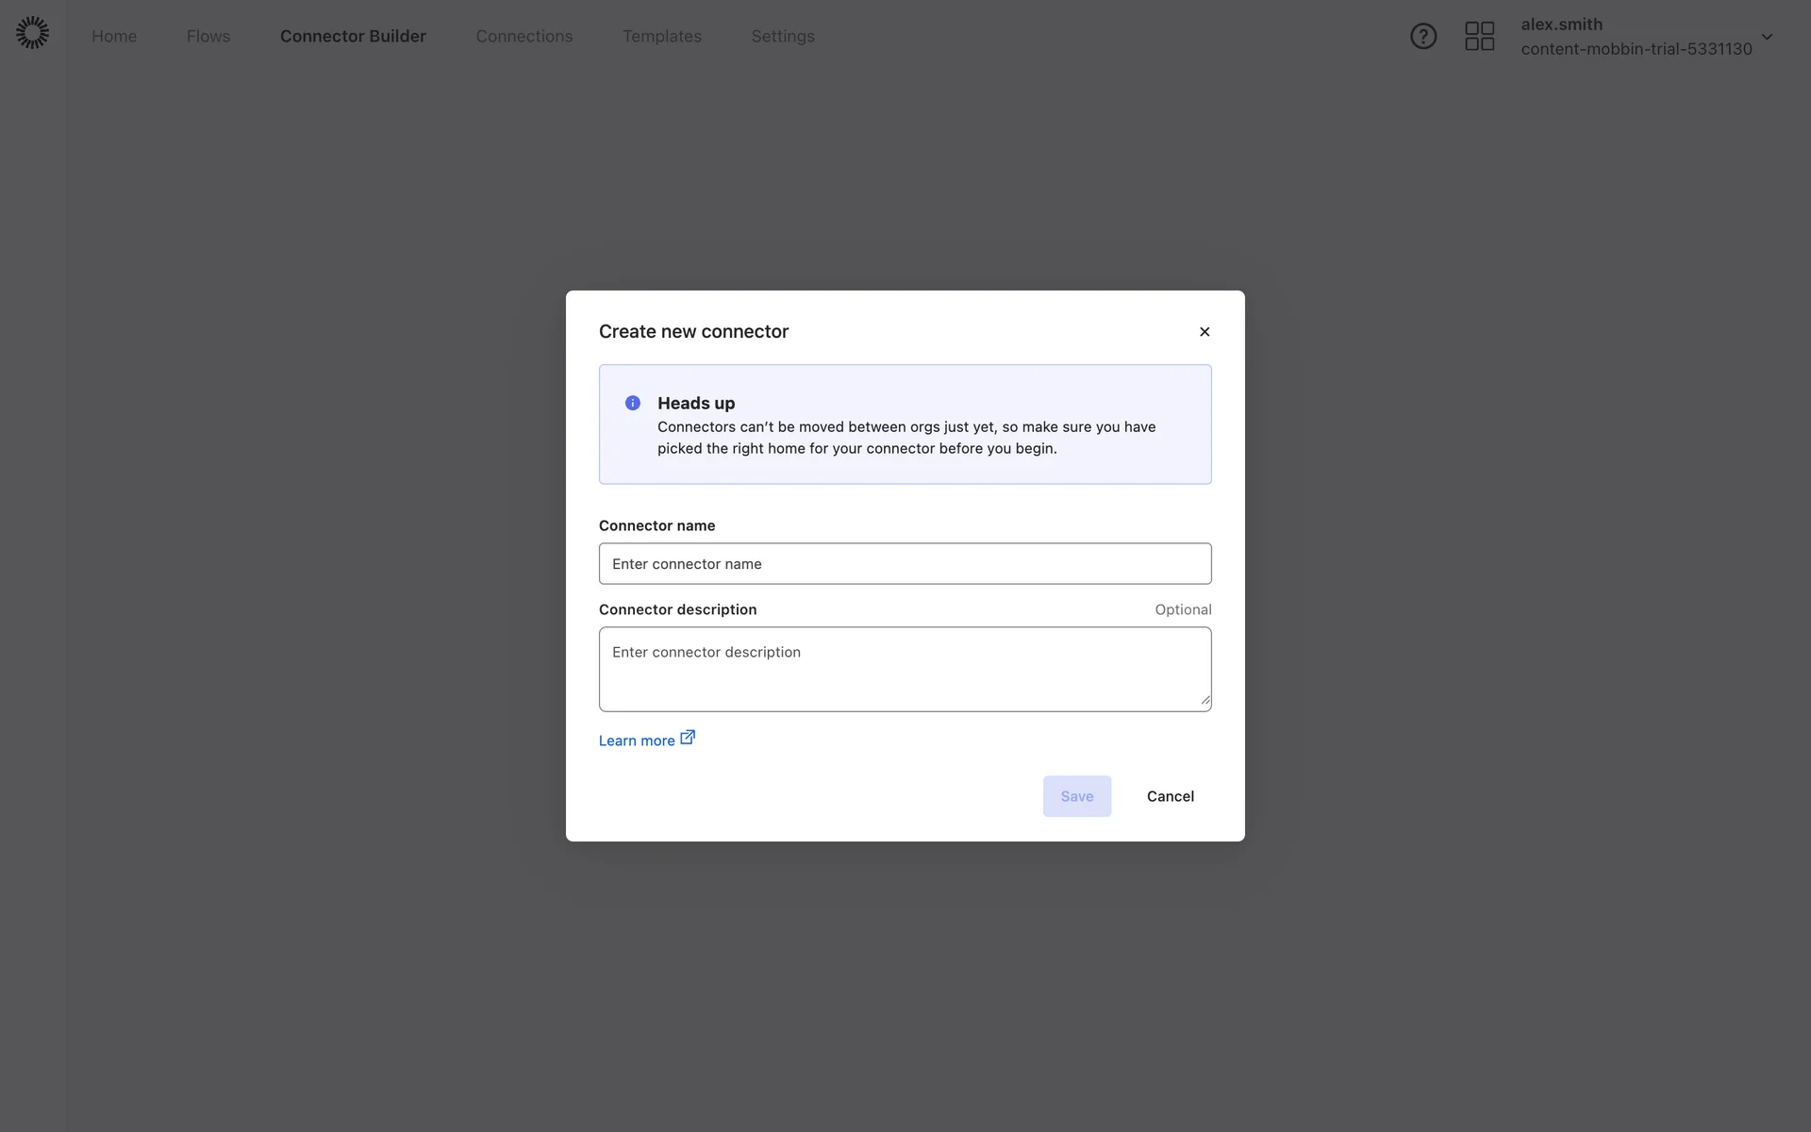Navigate to the Settings tab

coord(782,36)
